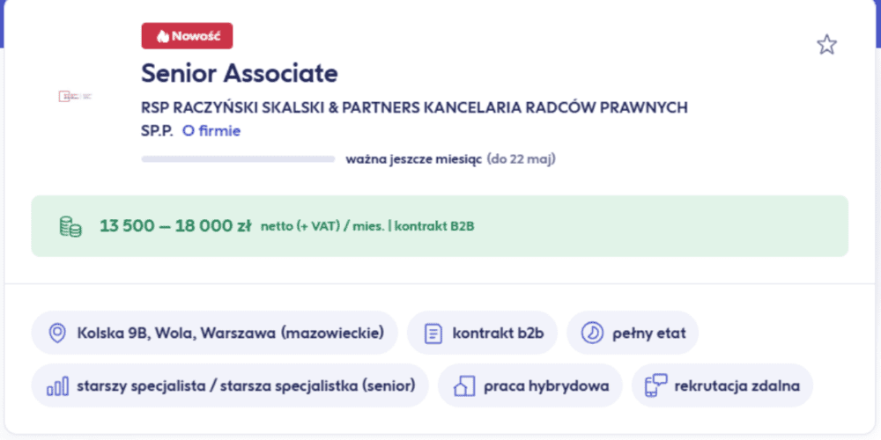Click the location pin icon

click(57, 333)
